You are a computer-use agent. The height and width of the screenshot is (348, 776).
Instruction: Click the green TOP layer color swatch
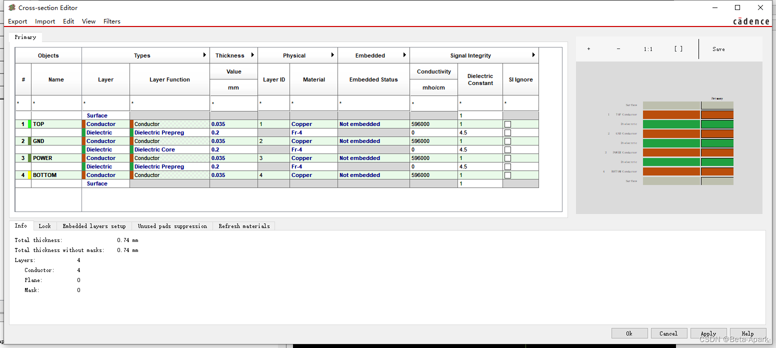(29, 124)
